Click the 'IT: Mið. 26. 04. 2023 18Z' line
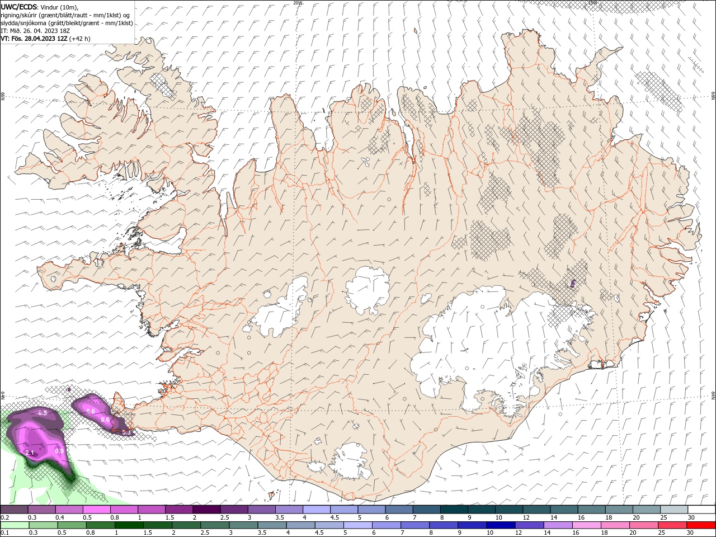This screenshot has height=537, width=716. [36, 31]
